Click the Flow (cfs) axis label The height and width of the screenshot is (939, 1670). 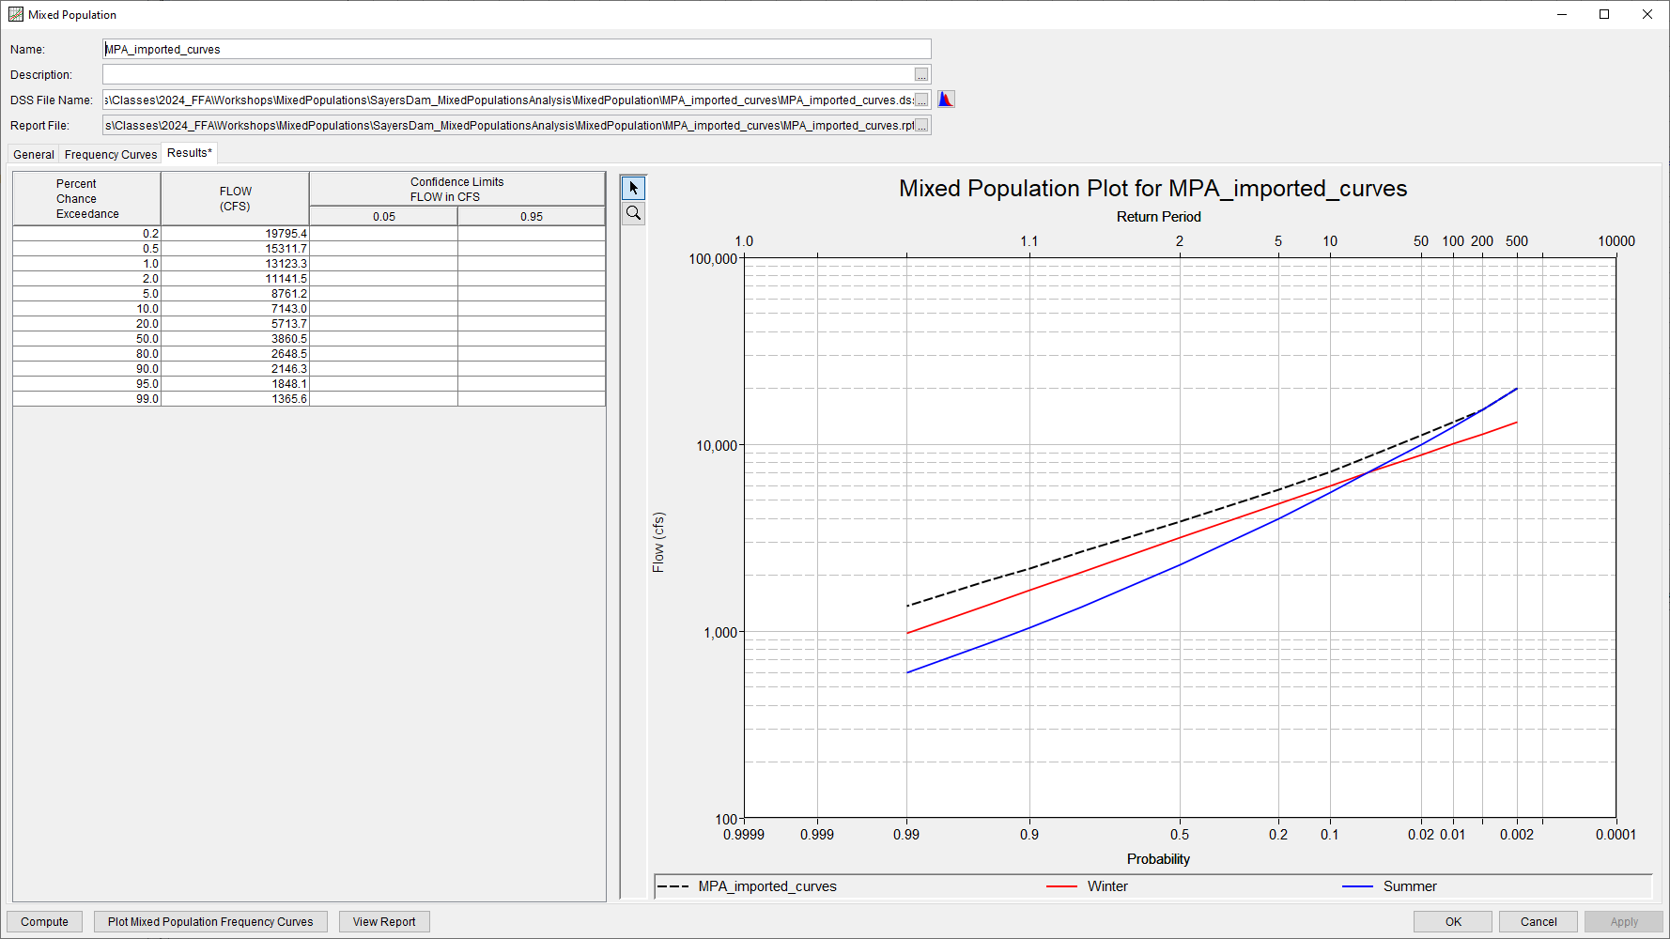tap(658, 543)
